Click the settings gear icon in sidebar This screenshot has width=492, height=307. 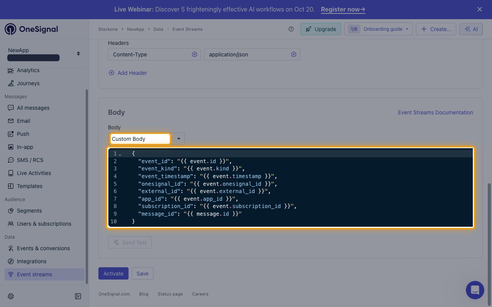pyautogui.click(x=11, y=296)
